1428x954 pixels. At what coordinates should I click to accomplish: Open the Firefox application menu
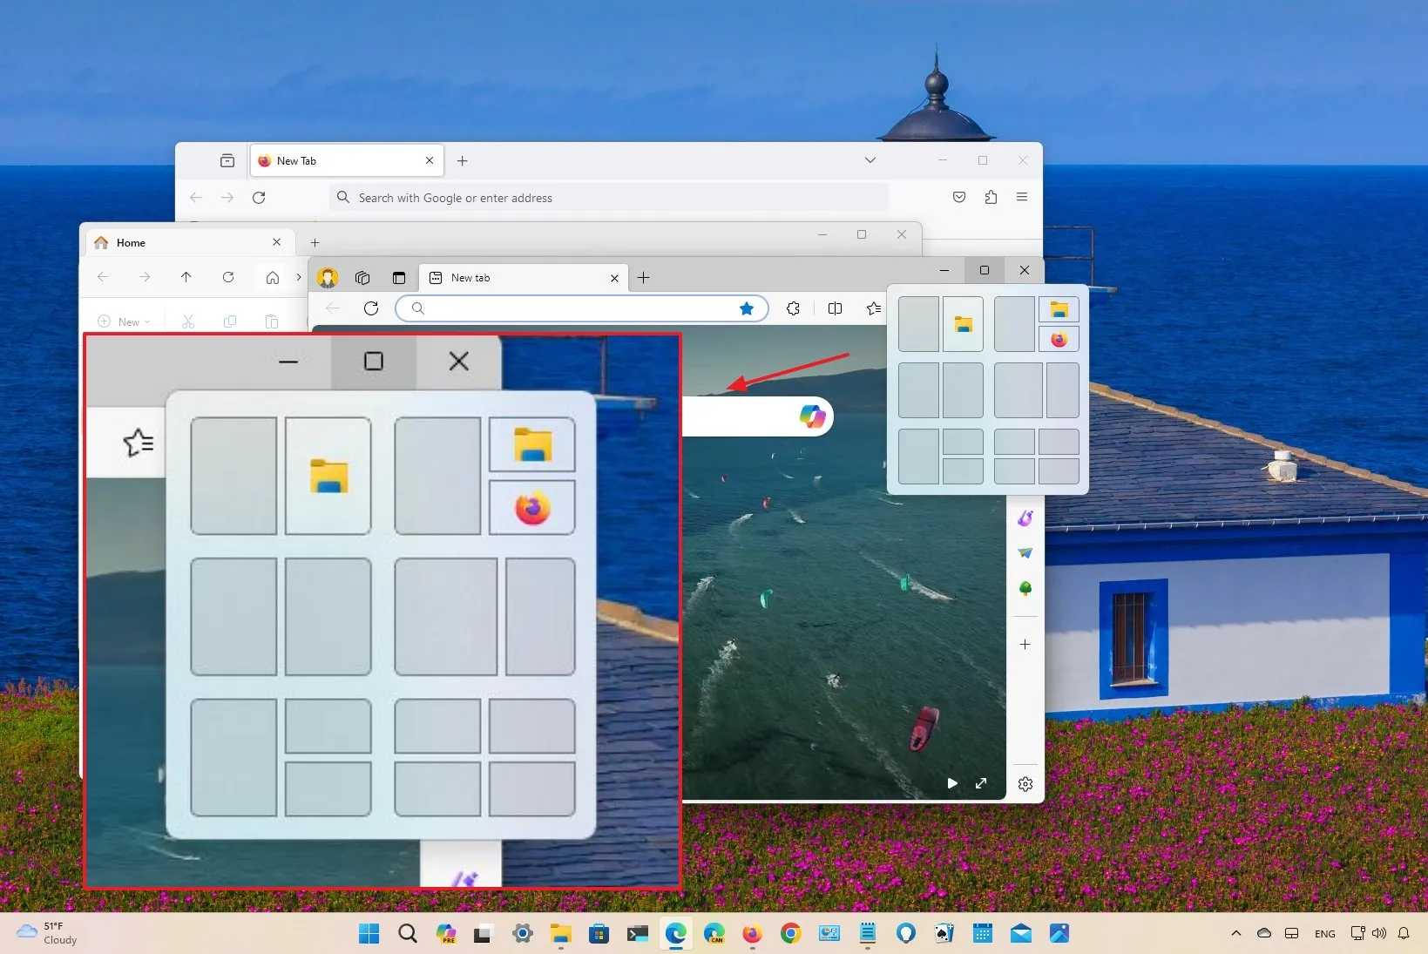1022,197
